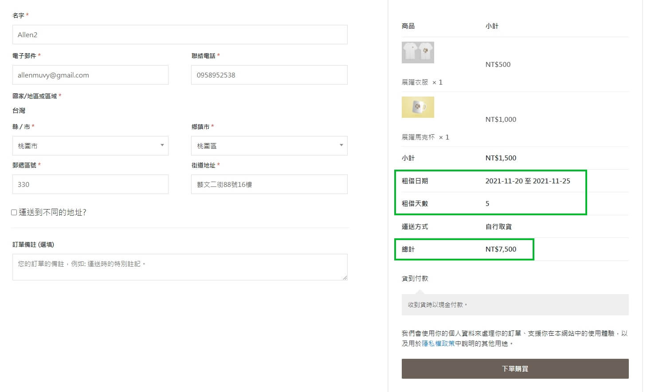Click the 運送到不同的地址? label text
The image size is (651, 392).
point(52,213)
